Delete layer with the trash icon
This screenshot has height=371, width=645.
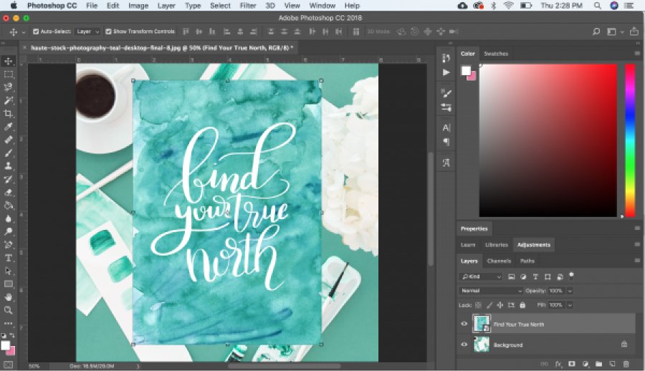pyautogui.click(x=626, y=364)
